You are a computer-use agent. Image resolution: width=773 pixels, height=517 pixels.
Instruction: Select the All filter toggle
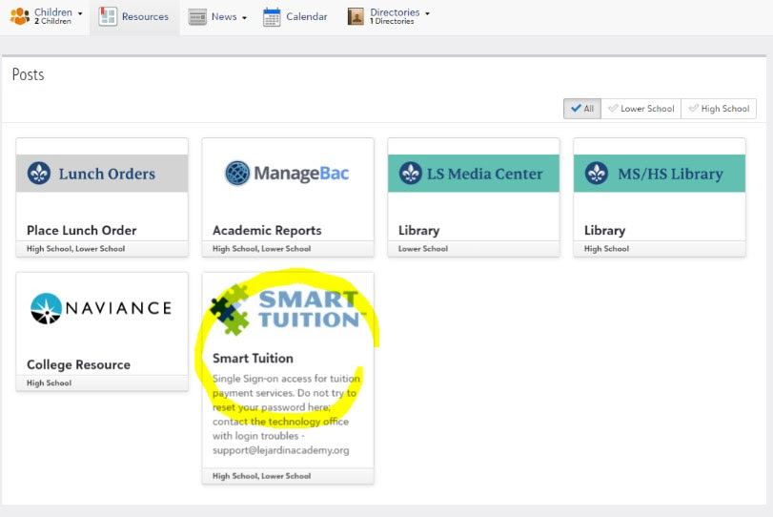tap(581, 109)
